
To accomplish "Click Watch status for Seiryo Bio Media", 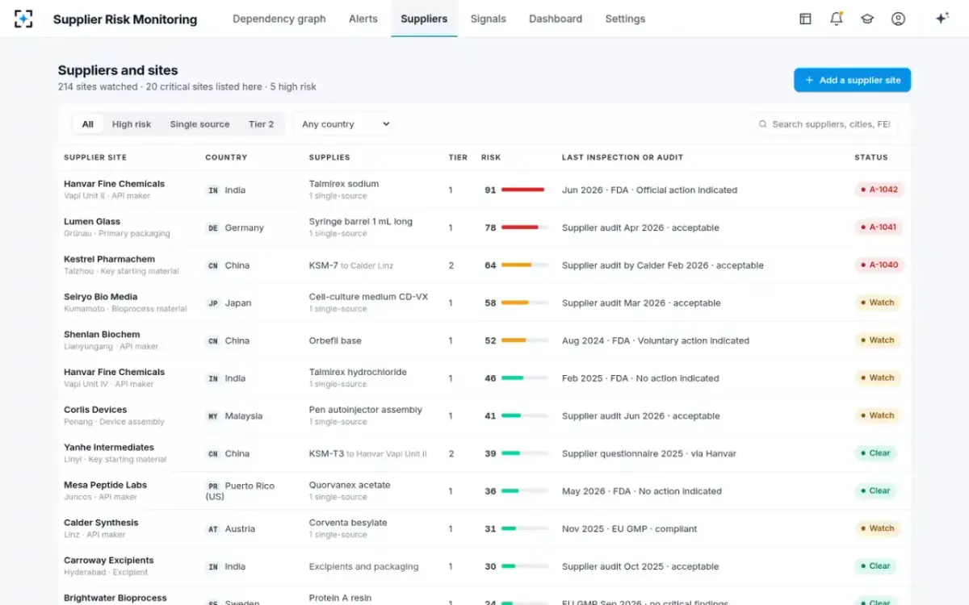I will [x=878, y=302].
